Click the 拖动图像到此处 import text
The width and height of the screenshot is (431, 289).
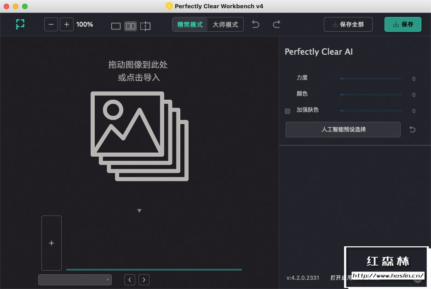pyautogui.click(x=138, y=65)
